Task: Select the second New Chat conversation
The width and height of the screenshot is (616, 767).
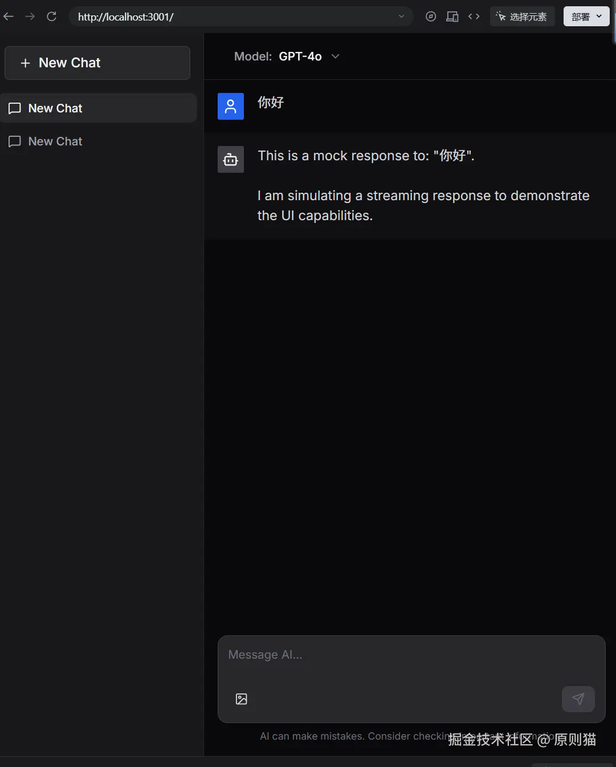Action: 99,141
